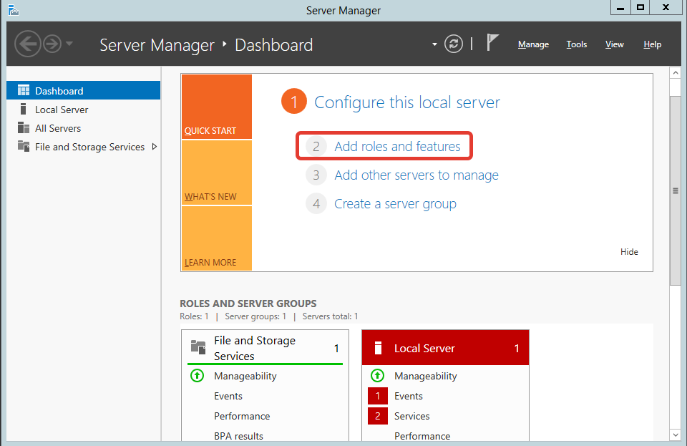Screen dimensions: 687x446
Task: Click the forward navigation arrow icon
Action: point(52,44)
